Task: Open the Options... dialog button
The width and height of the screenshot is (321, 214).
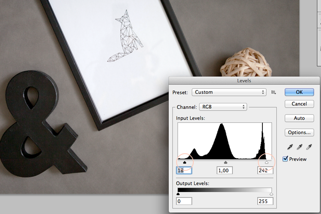Action: point(299,133)
